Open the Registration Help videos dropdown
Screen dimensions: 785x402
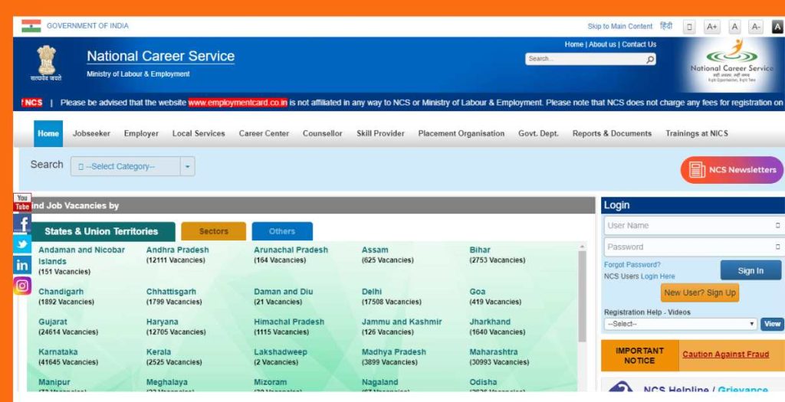(x=680, y=324)
